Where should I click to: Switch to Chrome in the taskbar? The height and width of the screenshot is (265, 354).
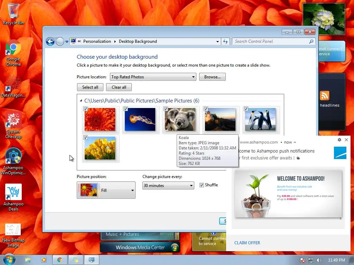click(59, 260)
